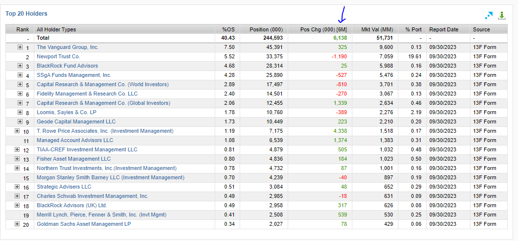The width and height of the screenshot is (518, 241).
Task: Click the green download icon
Action: (502, 15)
